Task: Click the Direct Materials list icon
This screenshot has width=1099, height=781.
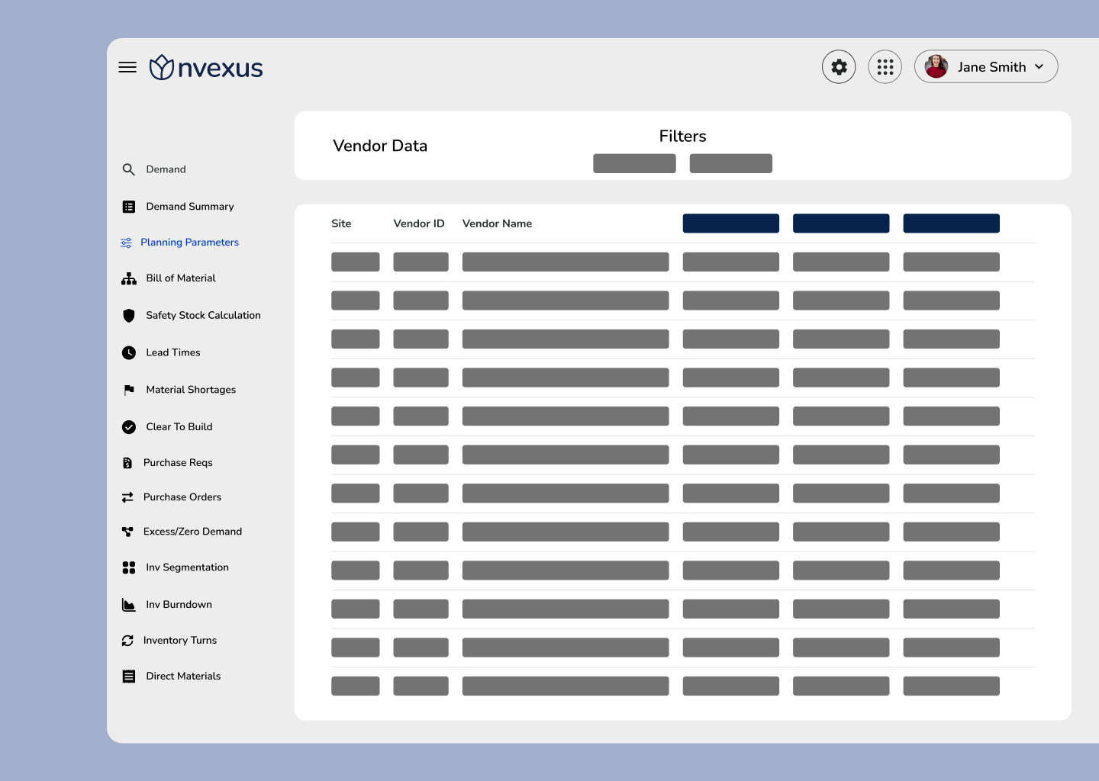Action: point(129,677)
